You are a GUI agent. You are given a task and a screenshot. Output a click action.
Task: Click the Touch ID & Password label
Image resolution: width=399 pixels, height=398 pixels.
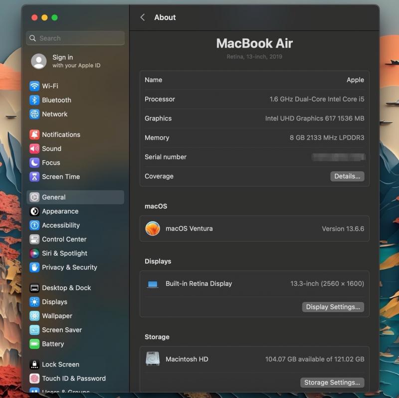tap(74, 379)
